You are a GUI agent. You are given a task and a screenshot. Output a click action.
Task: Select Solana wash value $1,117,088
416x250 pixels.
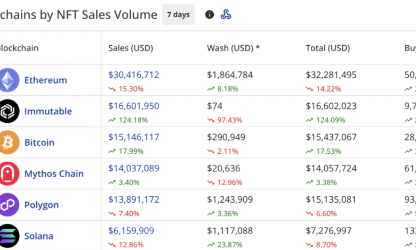tap(230, 231)
